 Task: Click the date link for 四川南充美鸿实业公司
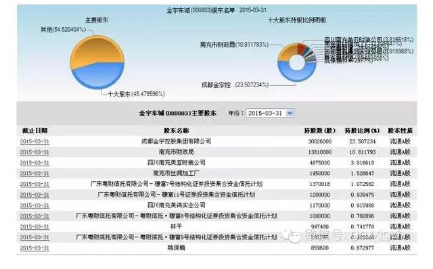(35, 205)
